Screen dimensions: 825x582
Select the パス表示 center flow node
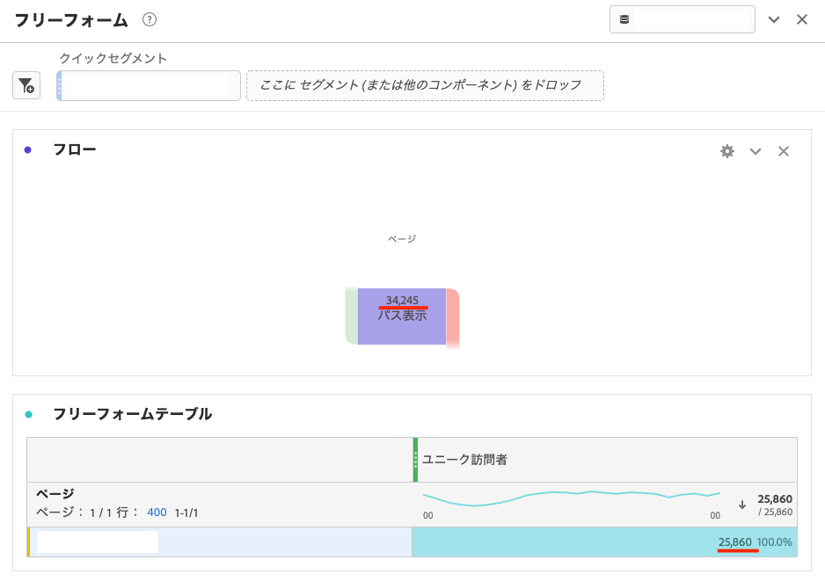click(402, 316)
